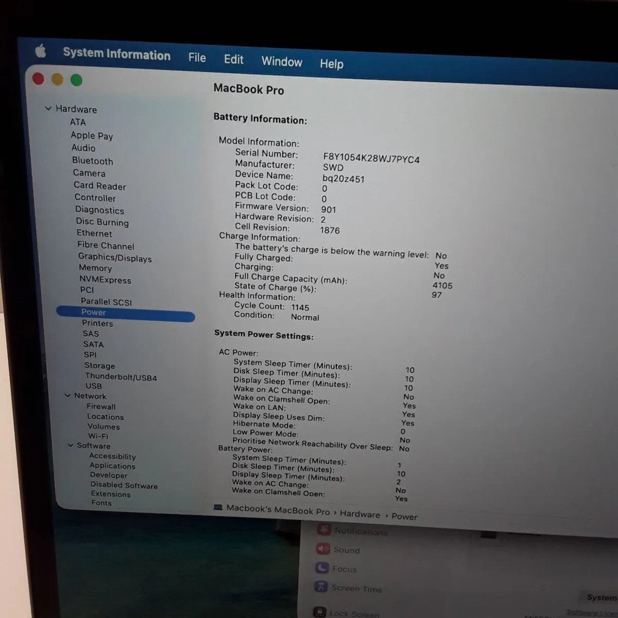Viewport: 618px width, 618px height.
Task: Click Hardware in the path bar
Action: click(x=360, y=514)
